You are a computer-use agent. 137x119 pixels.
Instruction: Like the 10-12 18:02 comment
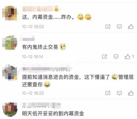[131, 26]
